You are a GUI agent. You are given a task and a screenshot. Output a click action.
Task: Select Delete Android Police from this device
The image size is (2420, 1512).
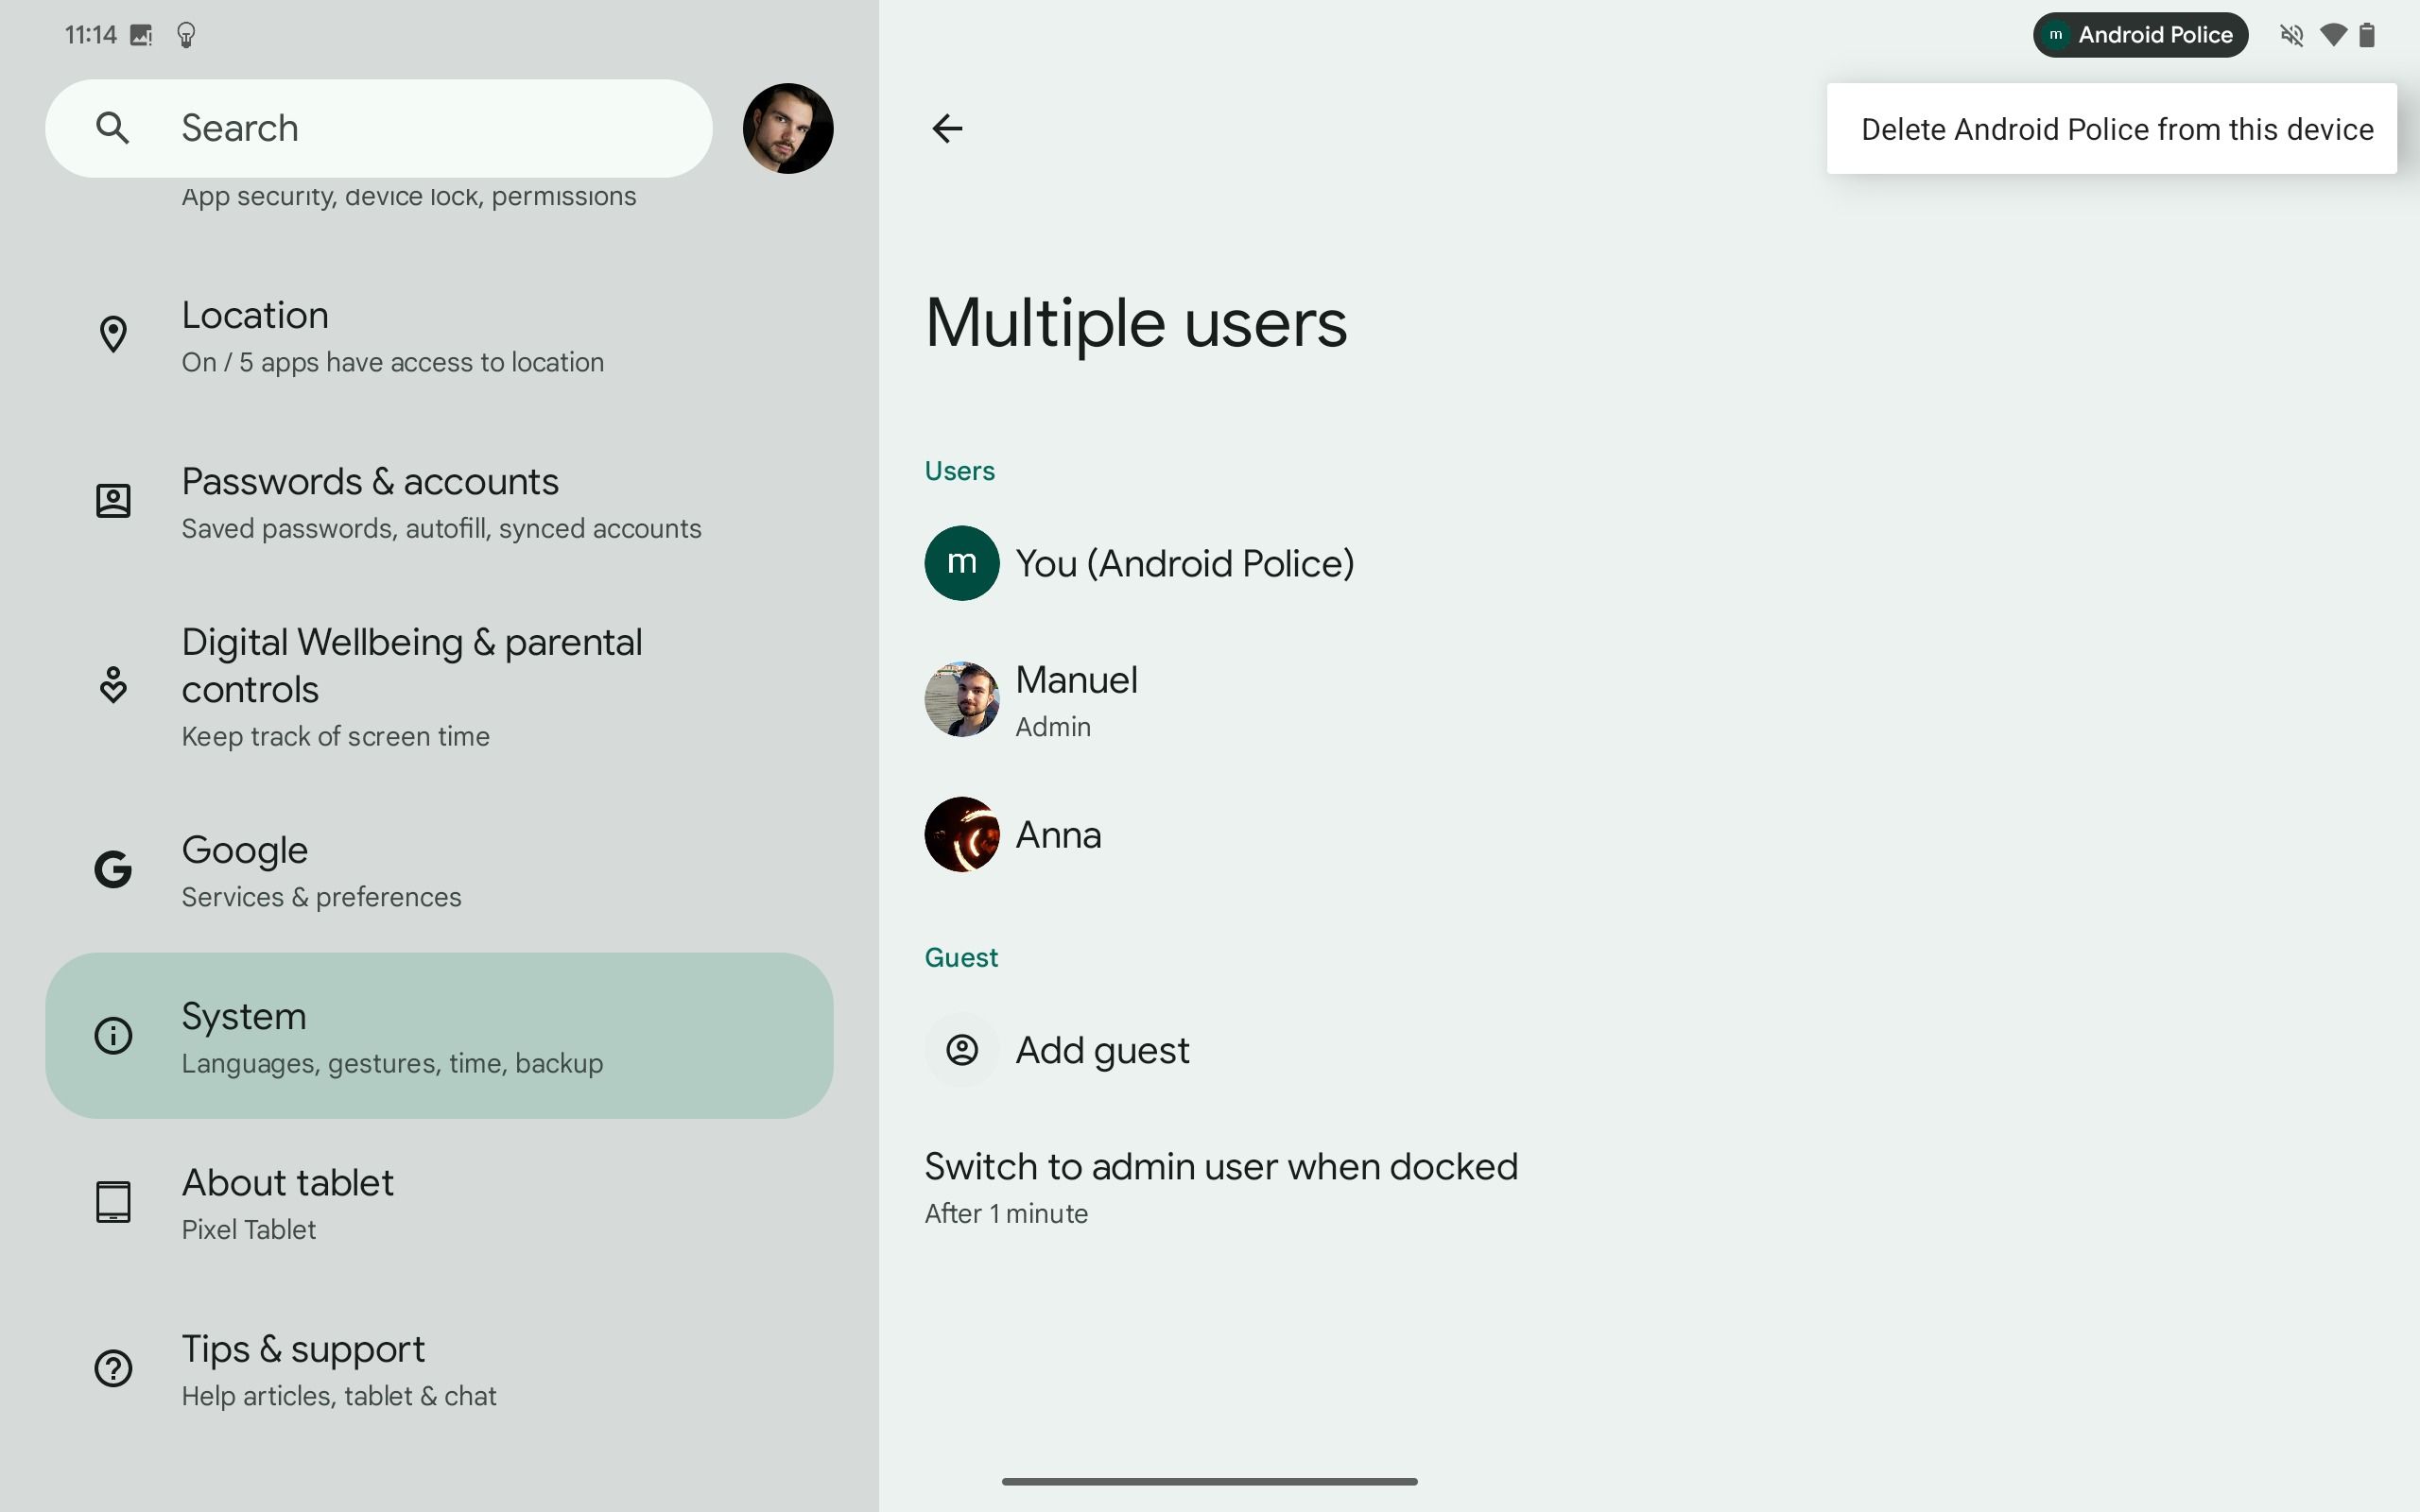click(x=2115, y=128)
